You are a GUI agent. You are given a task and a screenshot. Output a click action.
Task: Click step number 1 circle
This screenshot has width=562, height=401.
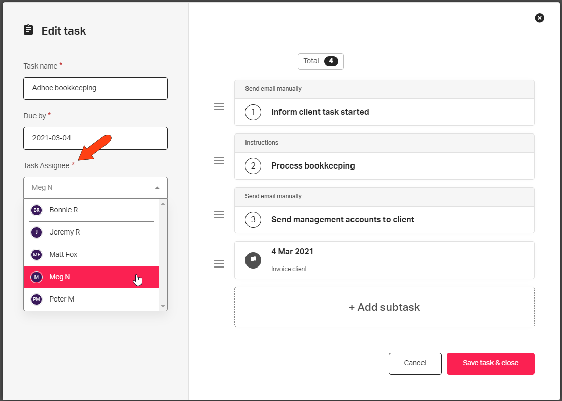pyautogui.click(x=253, y=112)
